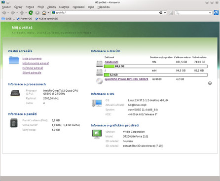Expand the location bar history dropdown
Screen dimensions: 220x181
[165, 13]
